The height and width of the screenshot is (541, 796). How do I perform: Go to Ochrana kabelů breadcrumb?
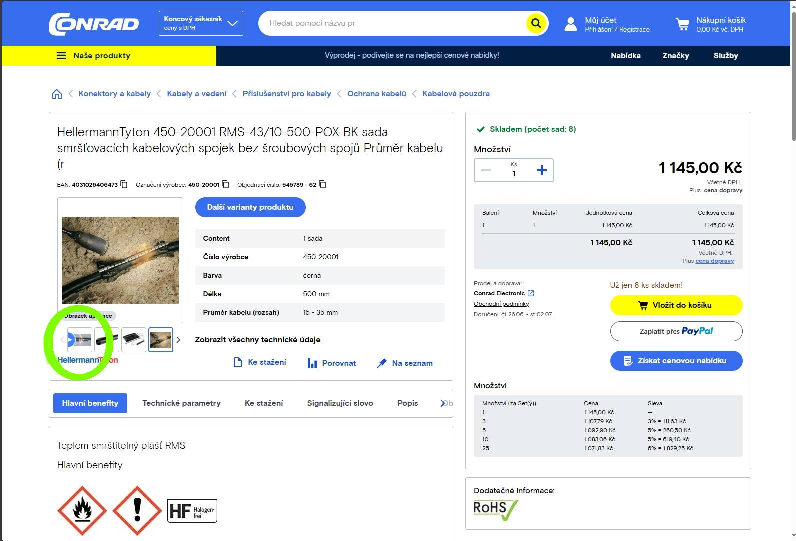[x=377, y=94]
